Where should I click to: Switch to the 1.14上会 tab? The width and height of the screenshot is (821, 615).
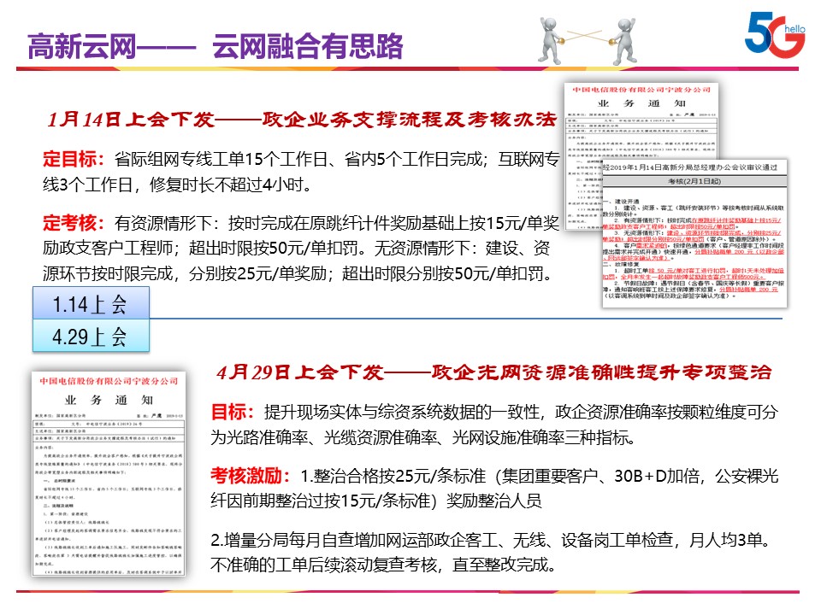click(91, 302)
